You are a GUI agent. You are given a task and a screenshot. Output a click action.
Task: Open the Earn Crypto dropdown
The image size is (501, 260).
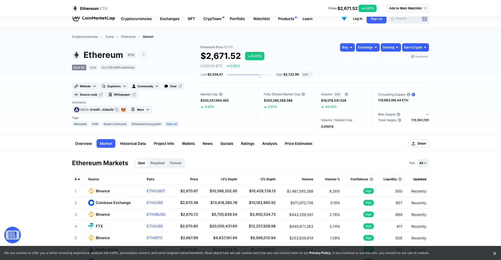point(415,47)
